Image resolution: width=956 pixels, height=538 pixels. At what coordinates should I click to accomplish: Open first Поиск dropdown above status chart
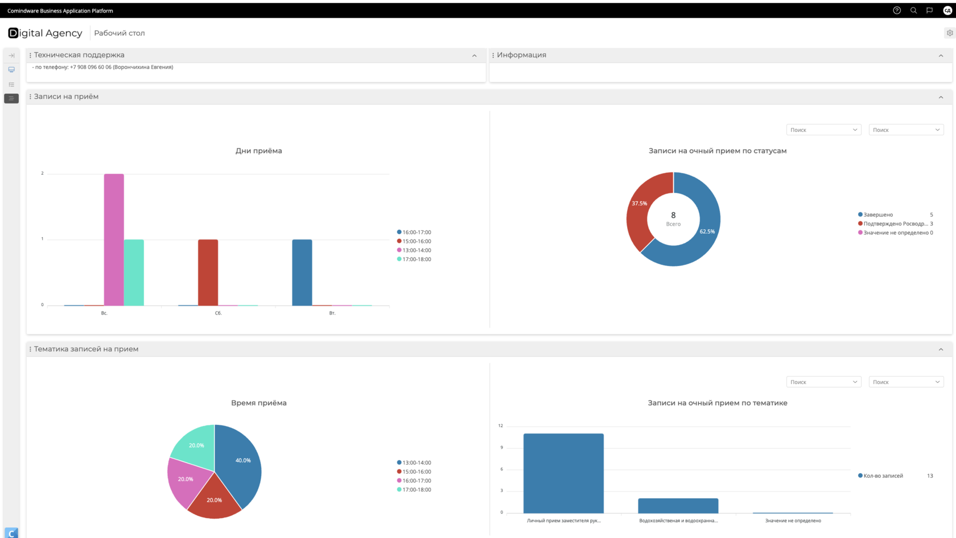pyautogui.click(x=823, y=130)
